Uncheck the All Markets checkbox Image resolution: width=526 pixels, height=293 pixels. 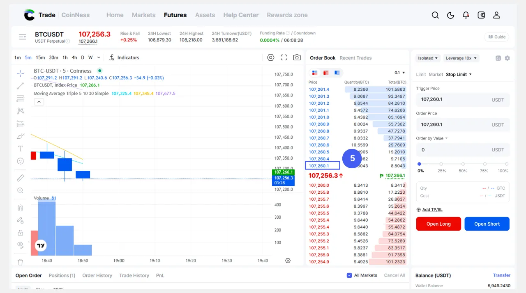[x=349, y=275]
